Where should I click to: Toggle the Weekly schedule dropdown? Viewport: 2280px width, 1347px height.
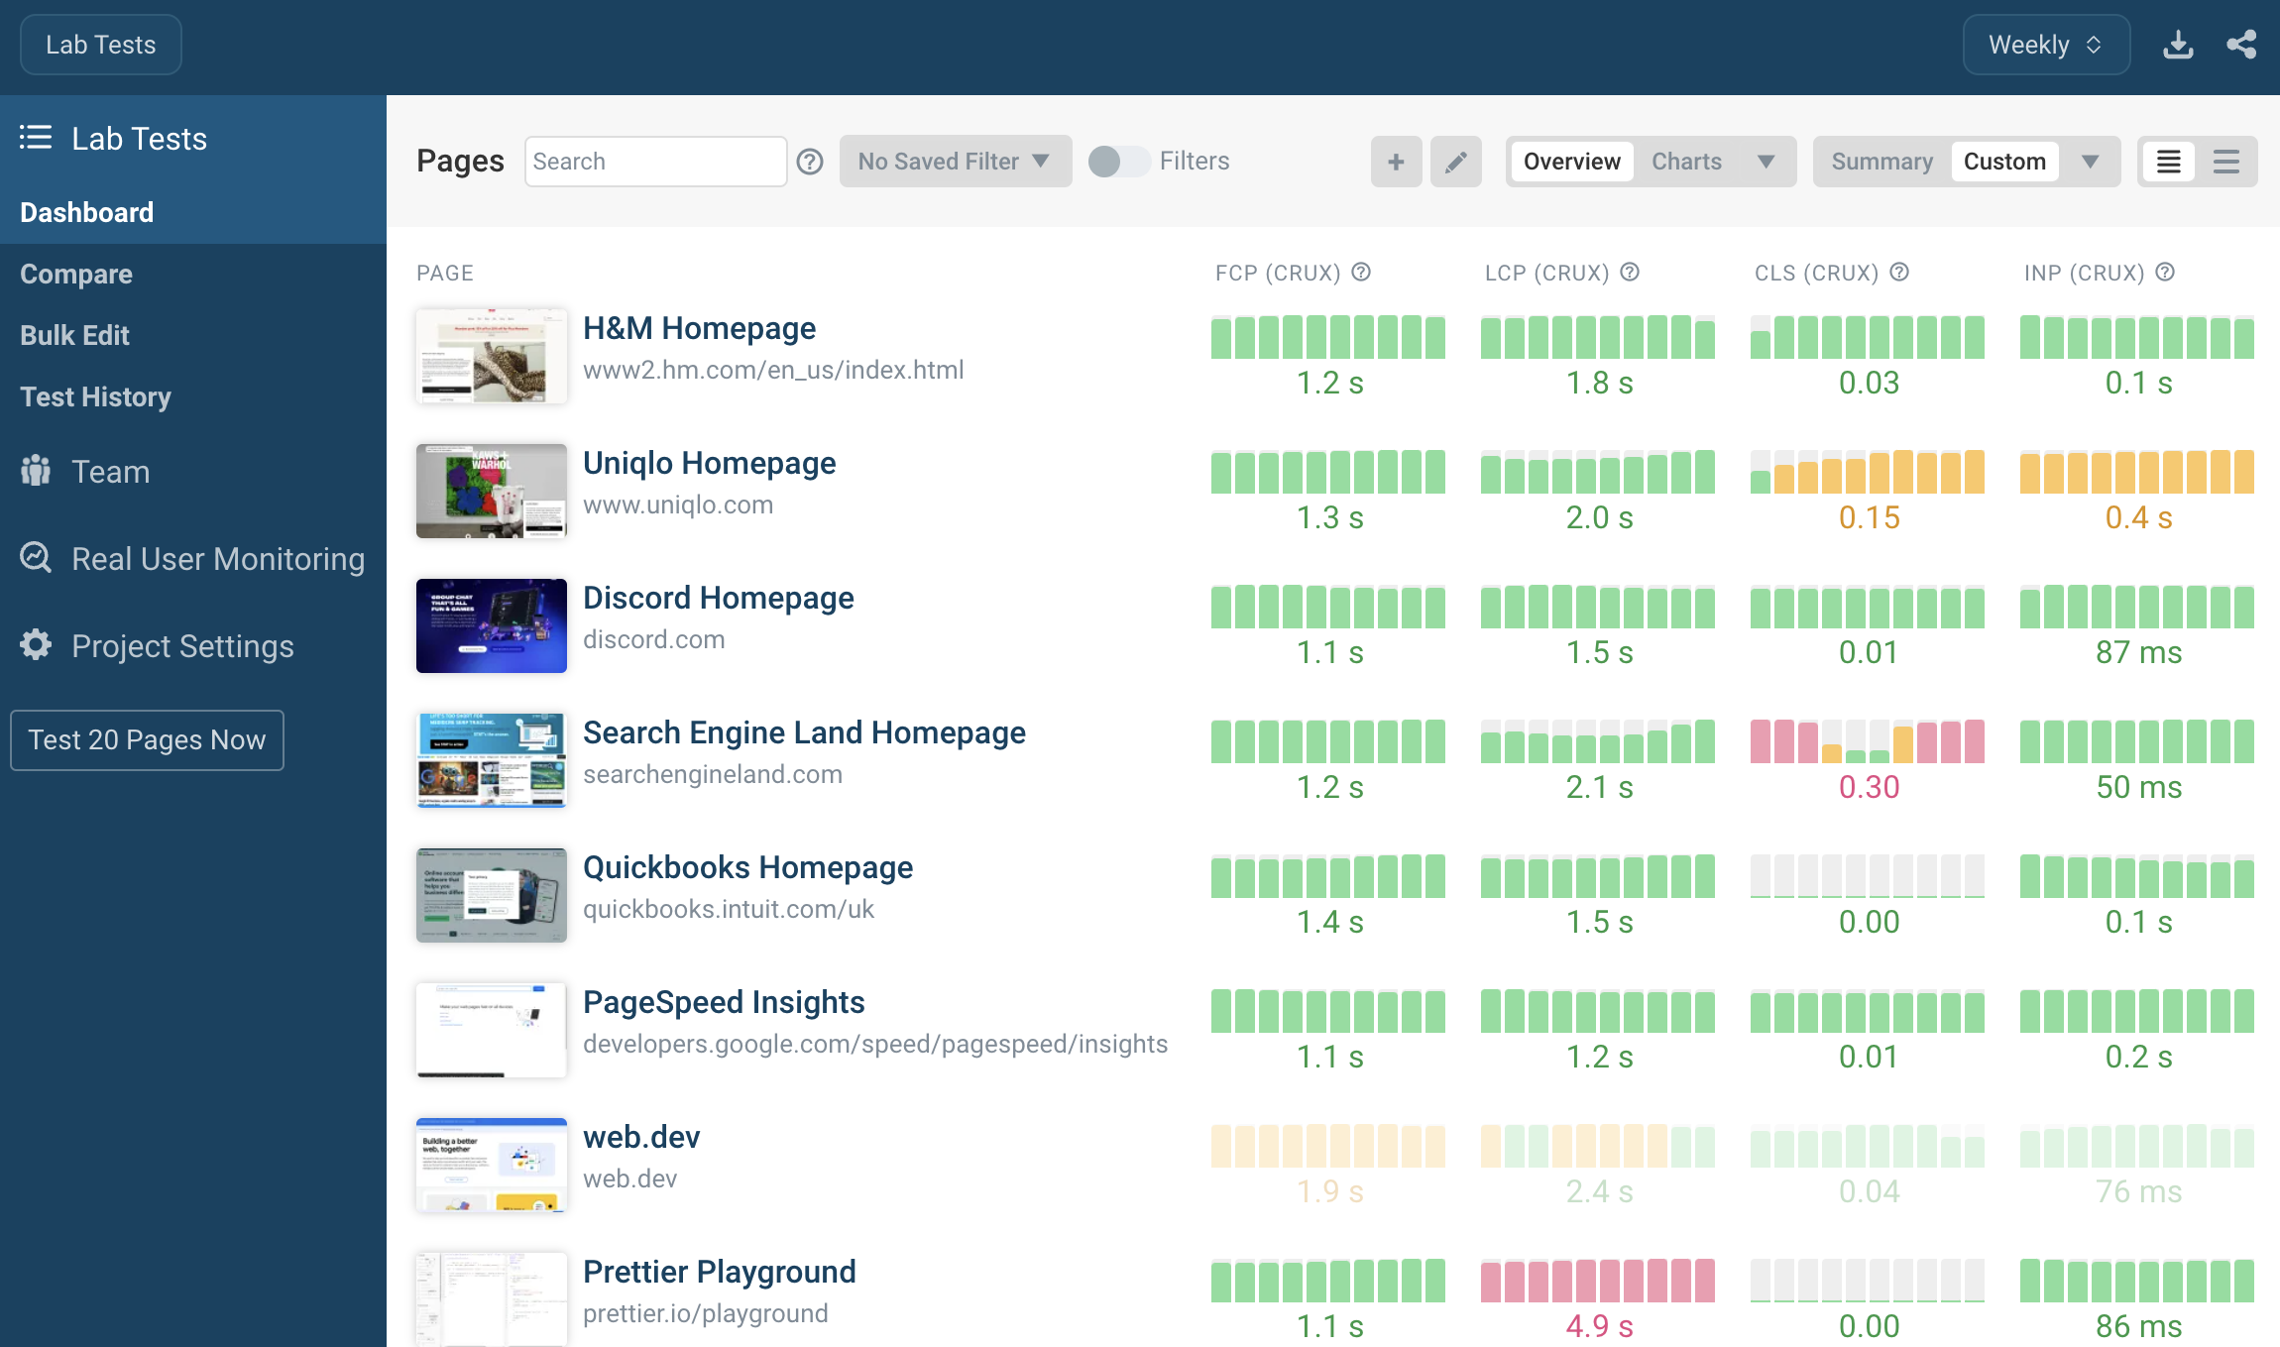pos(2044,44)
